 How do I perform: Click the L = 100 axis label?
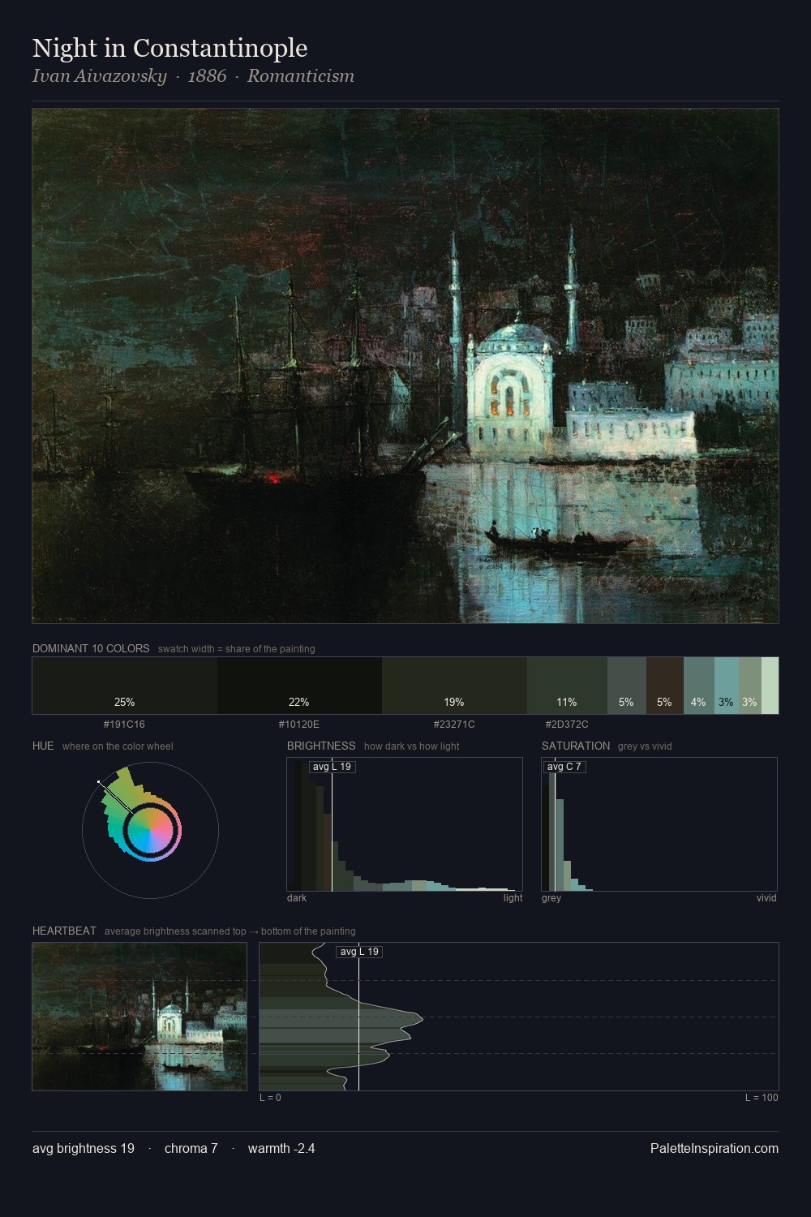tap(762, 1098)
